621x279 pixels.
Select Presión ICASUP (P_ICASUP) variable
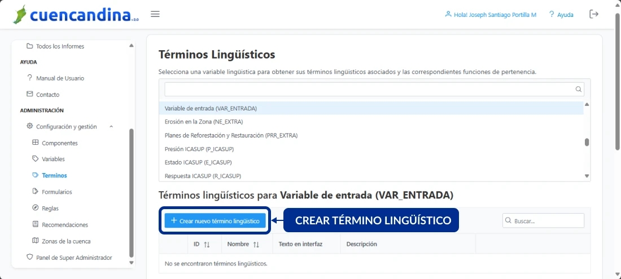pos(199,149)
